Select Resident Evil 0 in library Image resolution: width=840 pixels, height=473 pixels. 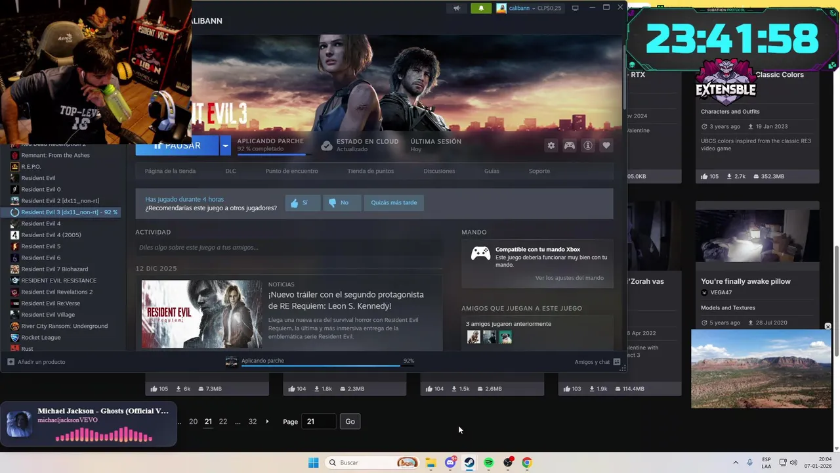41,189
